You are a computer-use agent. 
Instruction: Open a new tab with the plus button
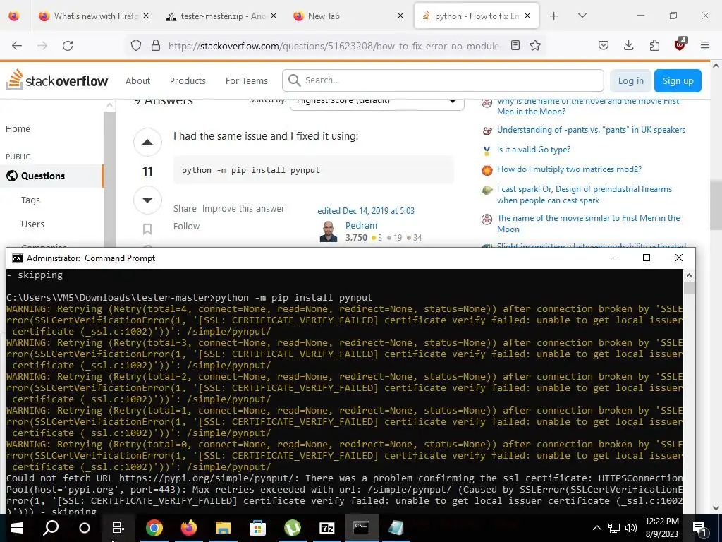[554, 16]
